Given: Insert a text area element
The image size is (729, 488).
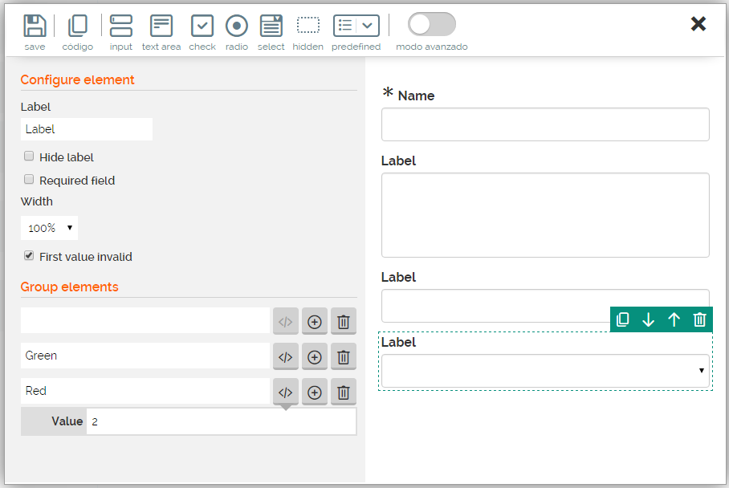Looking at the screenshot, I should [x=161, y=26].
